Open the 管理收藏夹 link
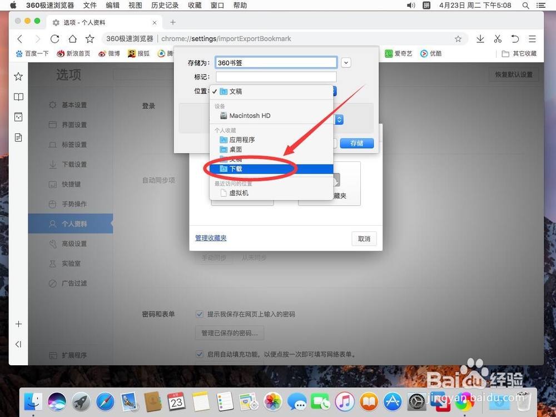The image size is (556, 417). point(210,237)
